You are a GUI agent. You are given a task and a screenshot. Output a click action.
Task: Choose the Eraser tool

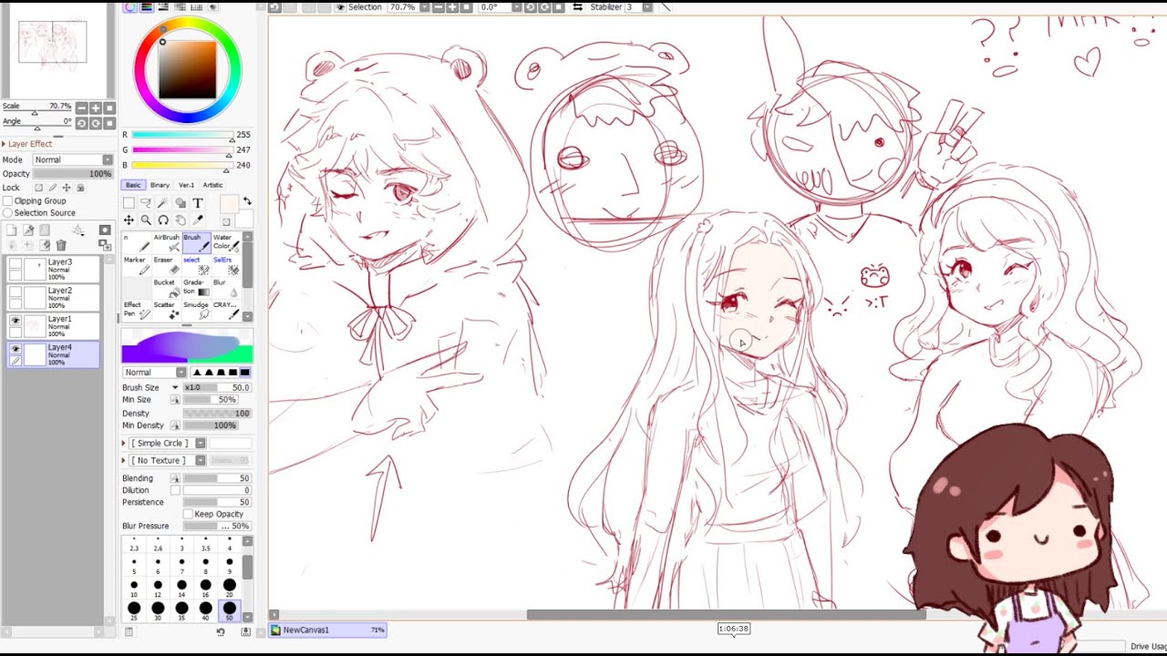pyautogui.click(x=166, y=265)
